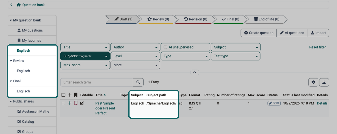Open the Test type filter dropdown
Viewport: 337px width, 134px height.
coord(236,56)
